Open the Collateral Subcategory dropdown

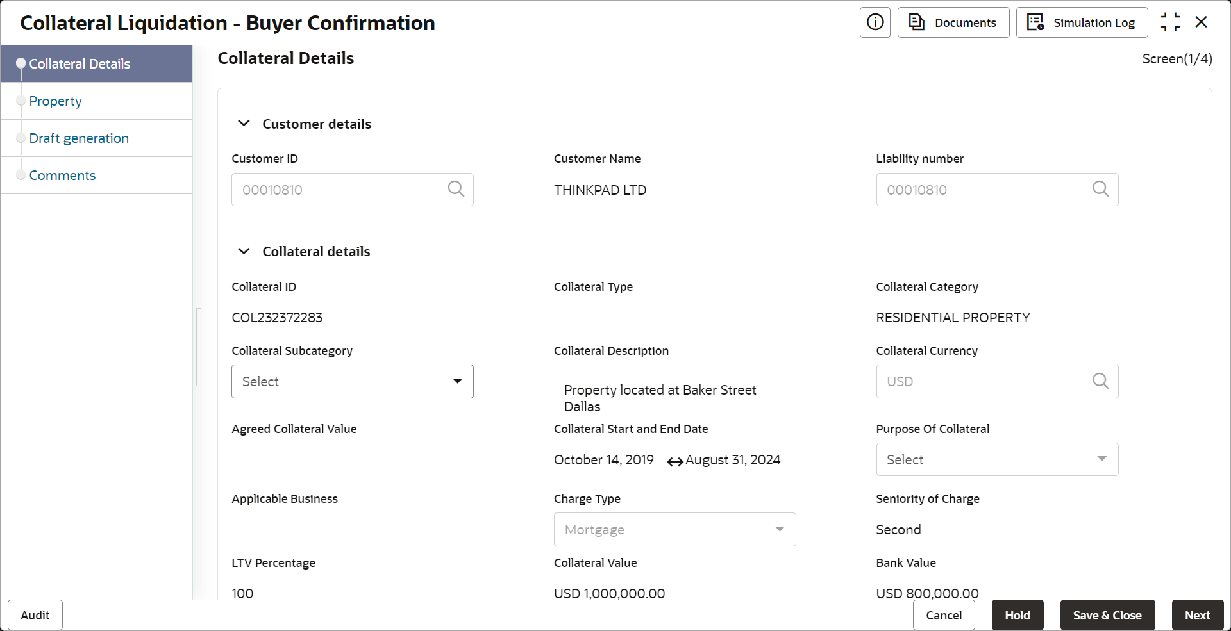[352, 381]
